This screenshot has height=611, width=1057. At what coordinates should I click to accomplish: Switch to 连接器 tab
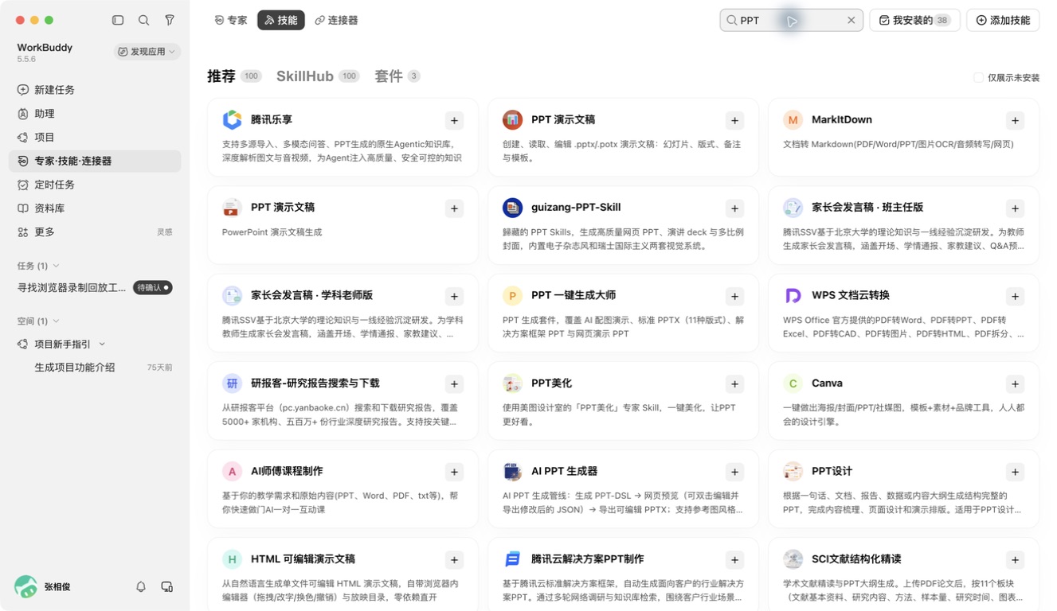tap(336, 20)
